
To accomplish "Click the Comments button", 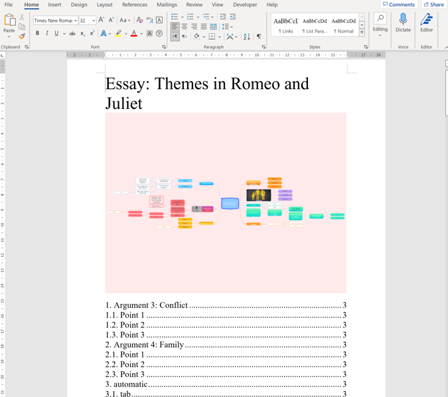I will click(399, 5).
